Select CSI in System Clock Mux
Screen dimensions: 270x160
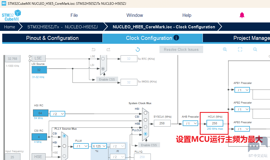[x=145, y=120]
